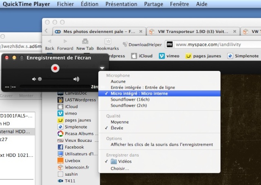Click iCloud apple icon in bookmark list

click(60, 106)
